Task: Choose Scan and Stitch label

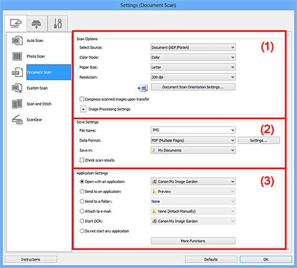Action: pos(39,104)
